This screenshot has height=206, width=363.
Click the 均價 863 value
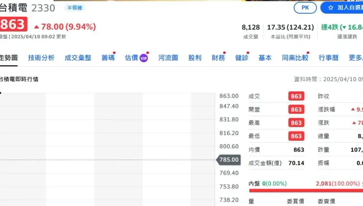pos(299,150)
